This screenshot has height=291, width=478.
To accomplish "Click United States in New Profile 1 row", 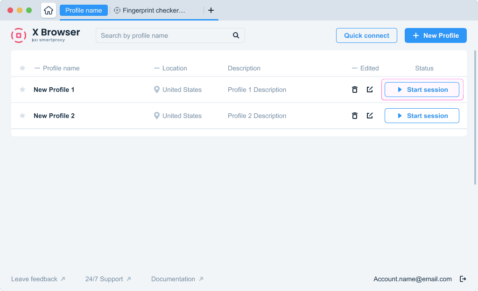I will (x=182, y=90).
